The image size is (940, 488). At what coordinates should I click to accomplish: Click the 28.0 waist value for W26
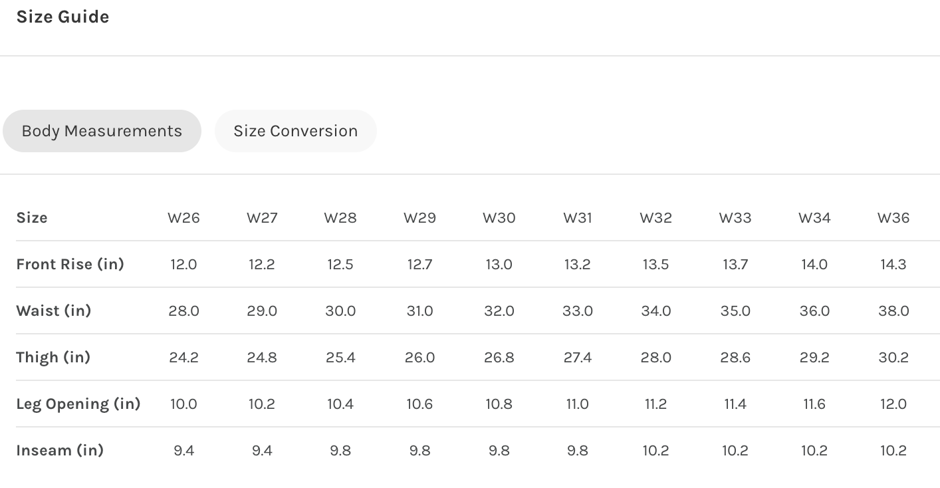click(183, 310)
